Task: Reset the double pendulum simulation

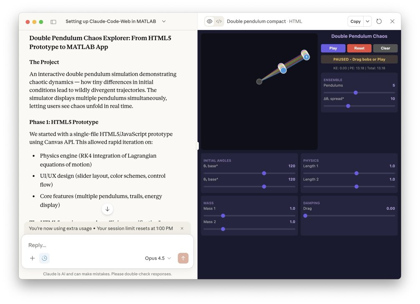Action: tap(360, 48)
